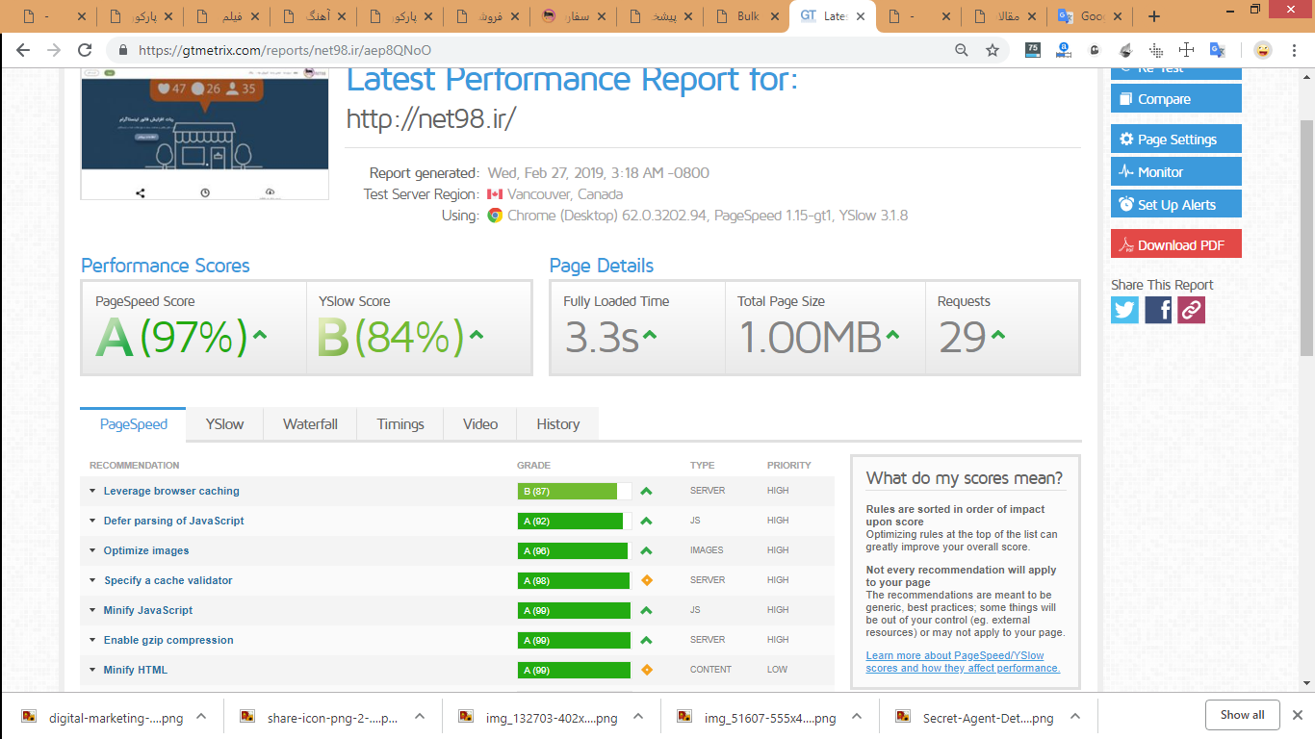
Task: Open chevron menu for share-icon-png-2 download
Action: click(420, 717)
